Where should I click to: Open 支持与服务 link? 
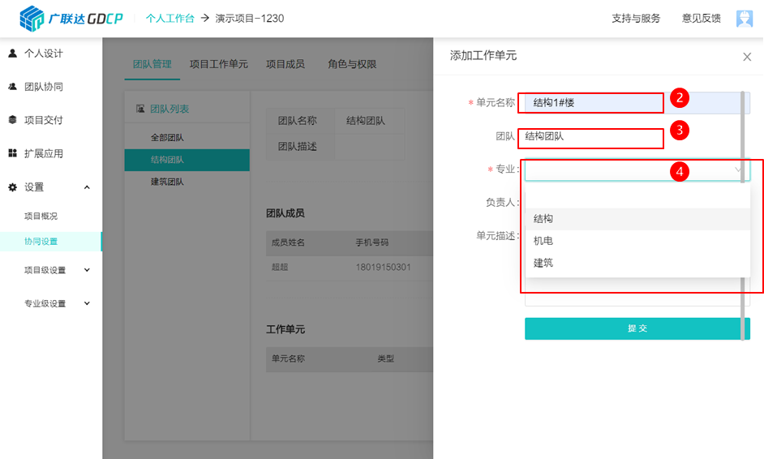tap(636, 19)
